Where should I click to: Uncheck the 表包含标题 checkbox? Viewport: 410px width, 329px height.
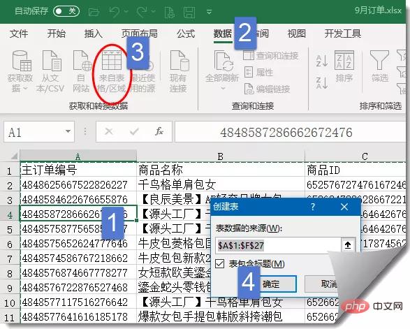pos(219,263)
